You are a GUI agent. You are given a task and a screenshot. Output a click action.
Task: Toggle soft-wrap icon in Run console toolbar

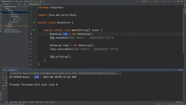click(6, 78)
